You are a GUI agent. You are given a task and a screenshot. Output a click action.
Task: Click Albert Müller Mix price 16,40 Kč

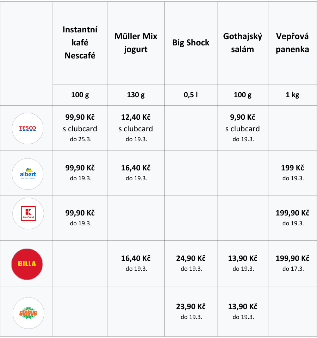click(136, 168)
